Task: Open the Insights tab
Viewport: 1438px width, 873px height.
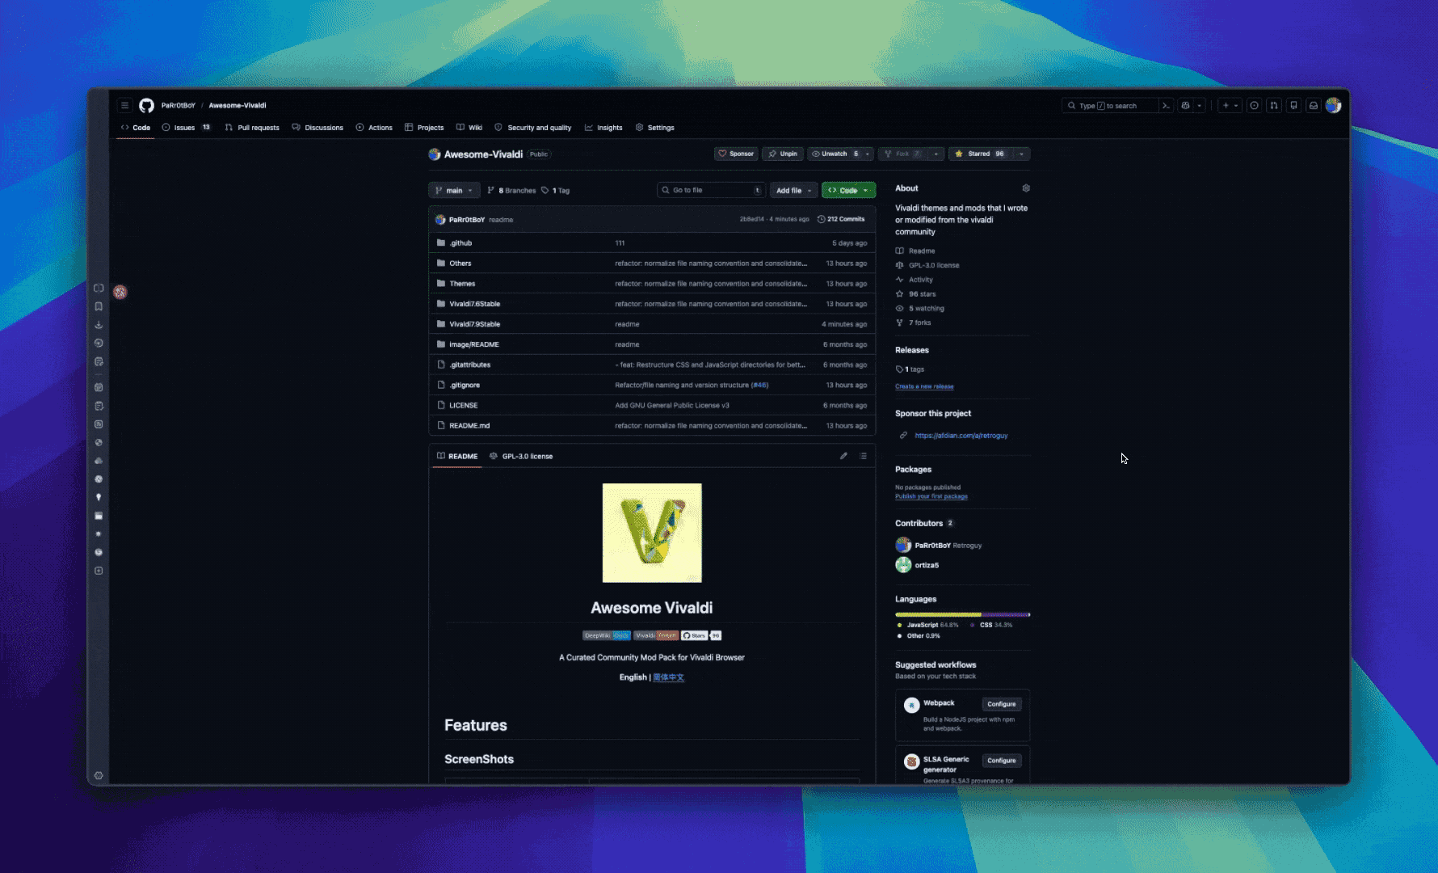Action: (x=603, y=128)
